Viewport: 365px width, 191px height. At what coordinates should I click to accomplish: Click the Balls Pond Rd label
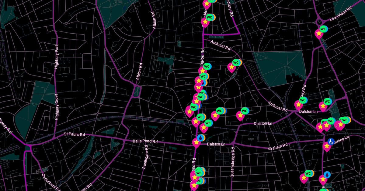coord(145,141)
